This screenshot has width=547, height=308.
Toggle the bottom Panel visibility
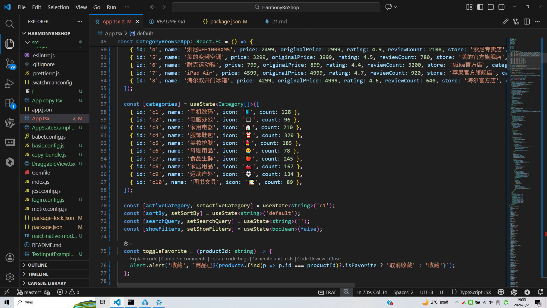click(x=491, y=7)
